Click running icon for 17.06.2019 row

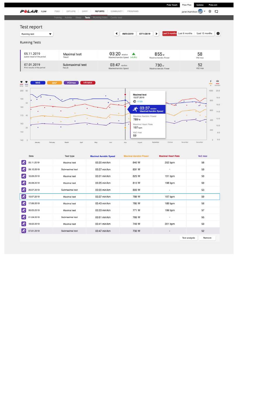pyautogui.click(x=24, y=203)
